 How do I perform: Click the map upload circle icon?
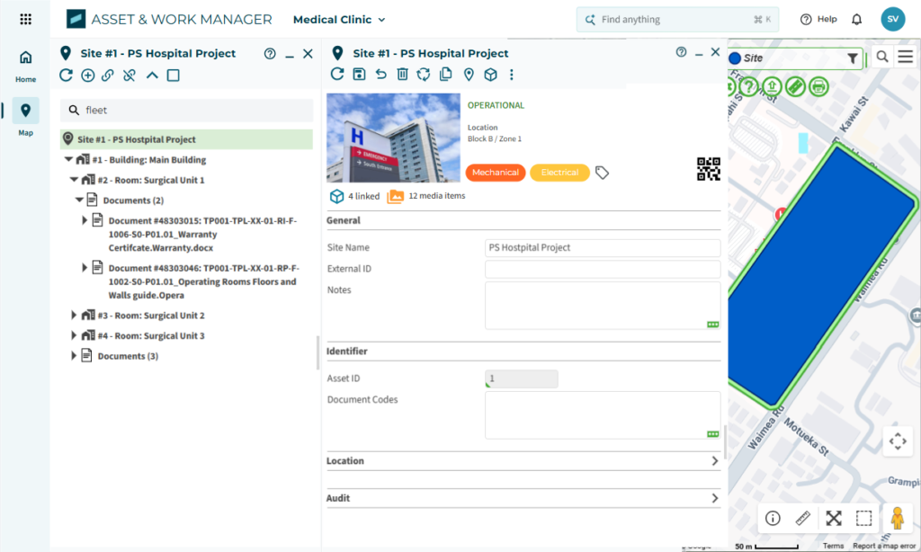pyautogui.click(x=772, y=87)
